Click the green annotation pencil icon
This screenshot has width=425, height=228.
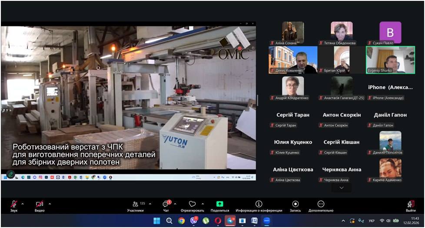pos(10,174)
